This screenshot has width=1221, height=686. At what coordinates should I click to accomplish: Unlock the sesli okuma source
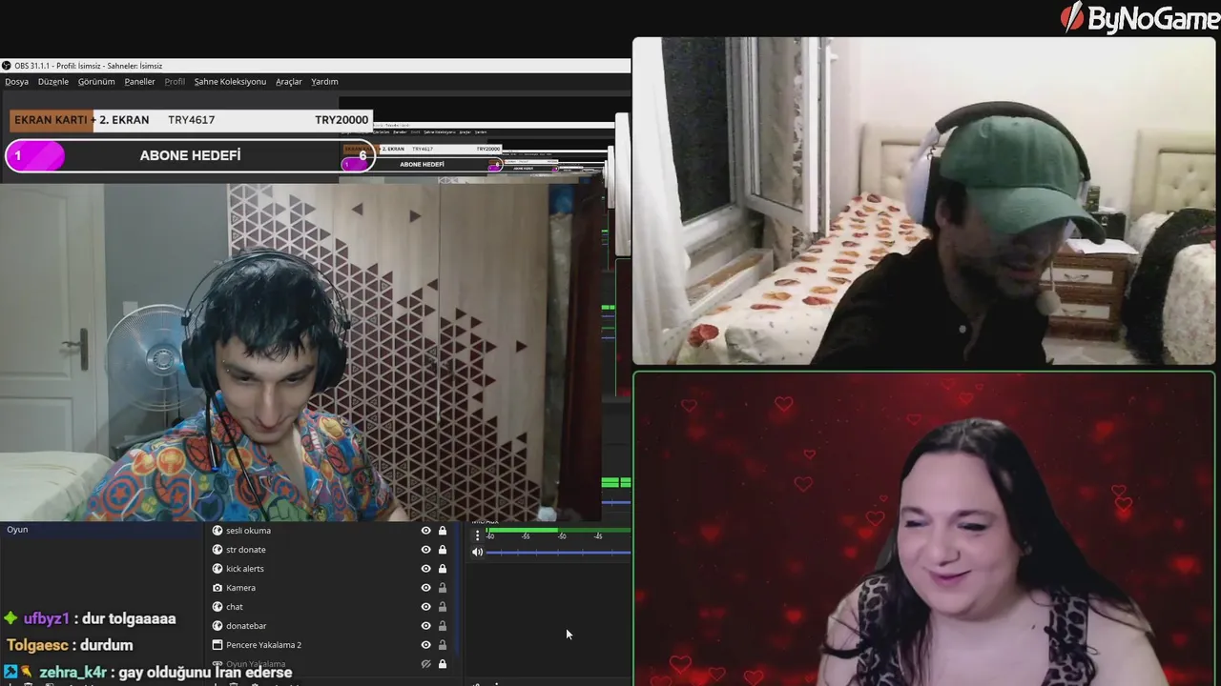(x=443, y=531)
